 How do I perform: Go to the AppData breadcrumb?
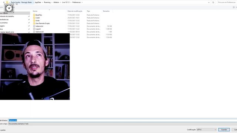click(38, 3)
